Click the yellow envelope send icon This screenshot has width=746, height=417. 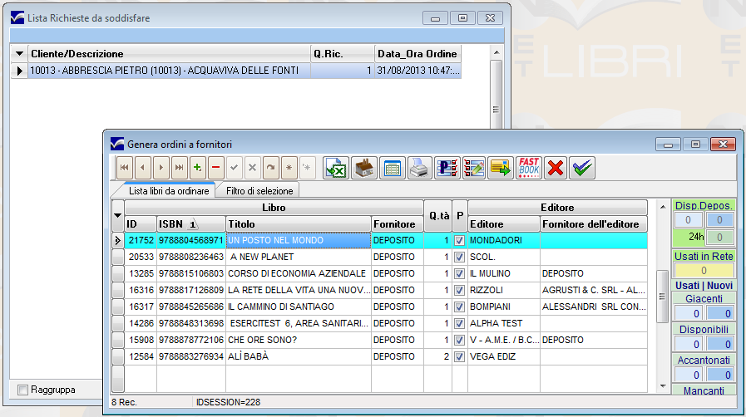point(501,168)
